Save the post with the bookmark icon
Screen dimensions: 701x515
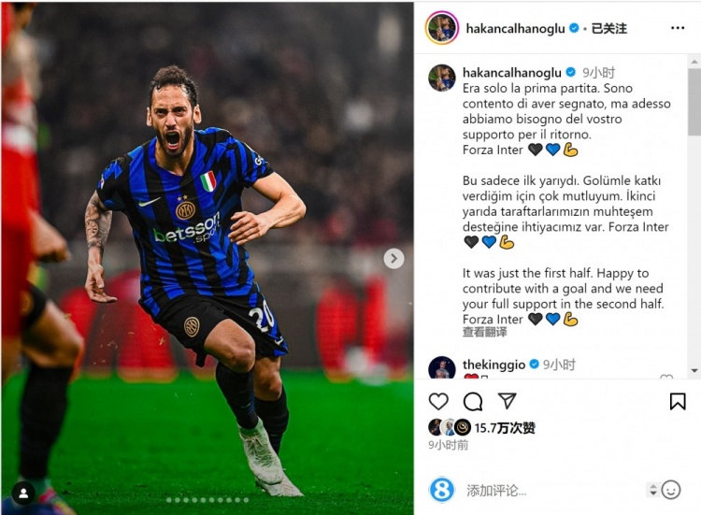(678, 402)
